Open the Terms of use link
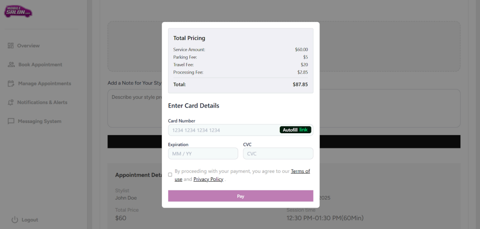Viewport: 480px width, 229px height. pyautogui.click(x=300, y=171)
